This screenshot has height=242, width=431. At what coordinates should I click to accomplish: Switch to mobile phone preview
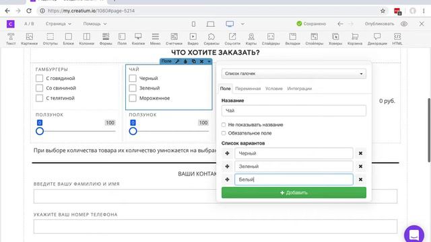(193, 24)
